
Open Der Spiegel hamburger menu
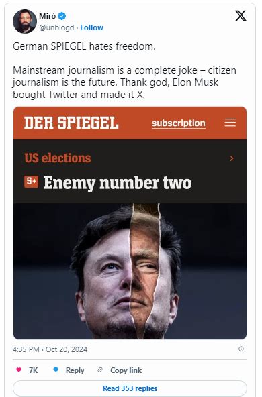click(230, 123)
